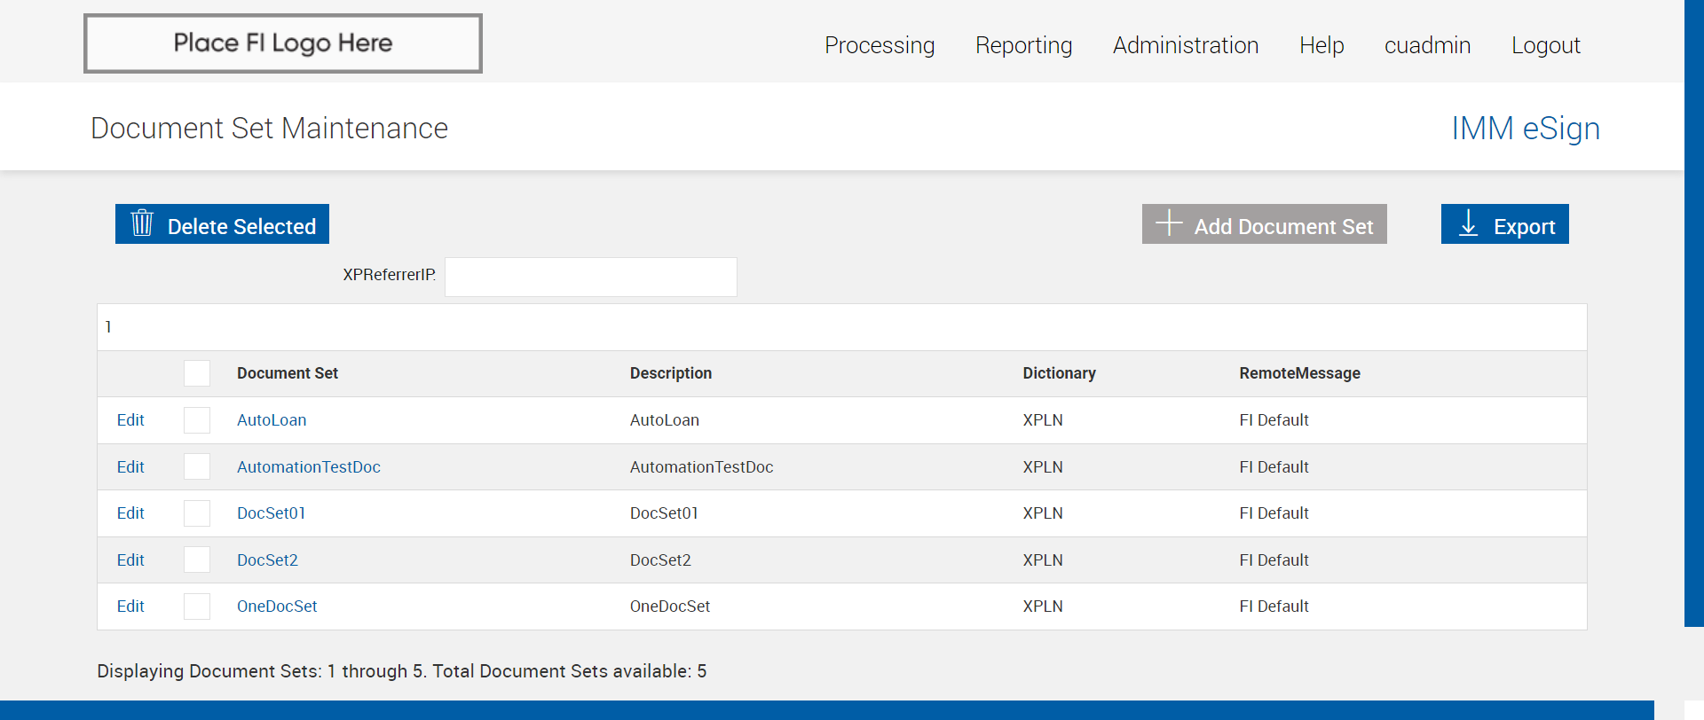Screen dimensions: 1704x720
Task: Open the Reporting menu
Action: pos(1023,45)
